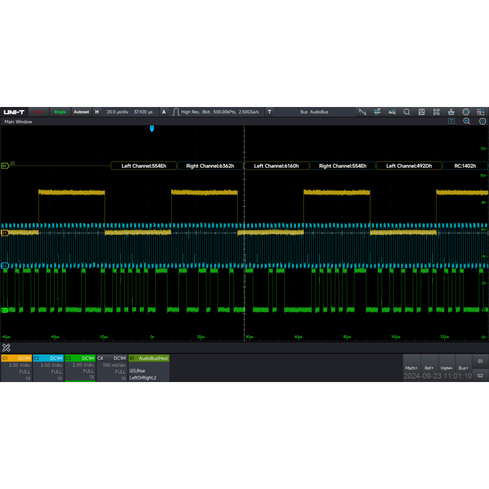489x489 pixels.
Task: Add a bus decode with Bus+
Action: pyautogui.click(x=463, y=368)
